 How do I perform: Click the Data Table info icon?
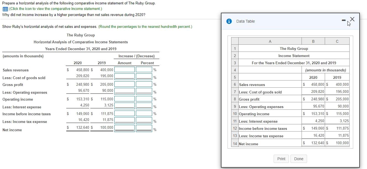click(x=229, y=21)
